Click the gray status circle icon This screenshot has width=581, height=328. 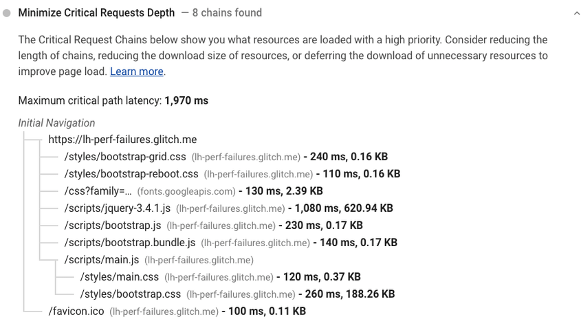click(x=8, y=13)
